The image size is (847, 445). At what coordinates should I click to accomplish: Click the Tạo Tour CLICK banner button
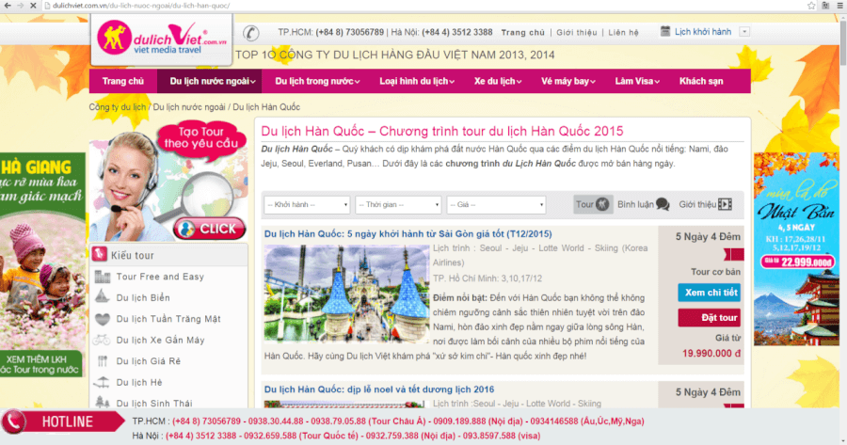point(205,229)
